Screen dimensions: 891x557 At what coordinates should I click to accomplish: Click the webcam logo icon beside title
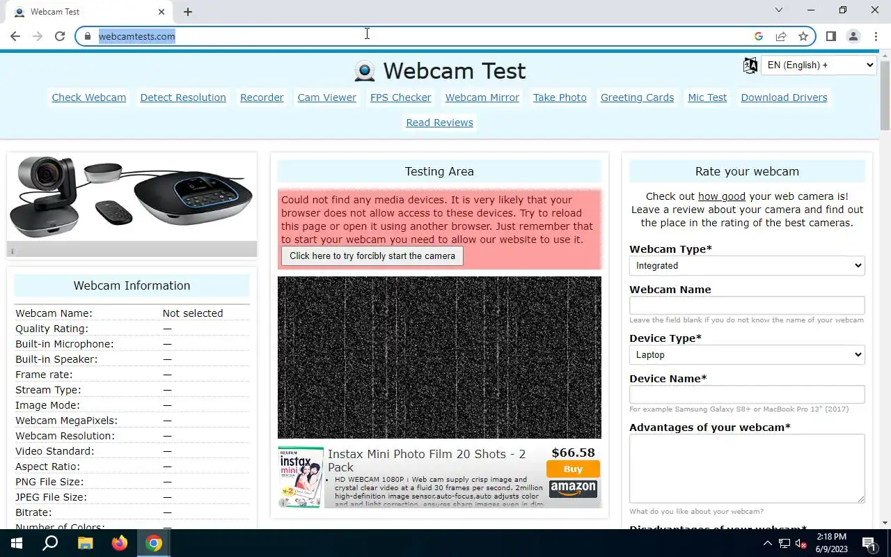pos(364,71)
